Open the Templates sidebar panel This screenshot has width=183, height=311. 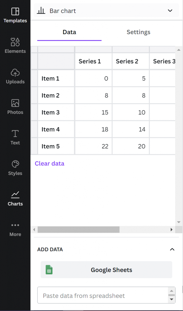point(15,15)
